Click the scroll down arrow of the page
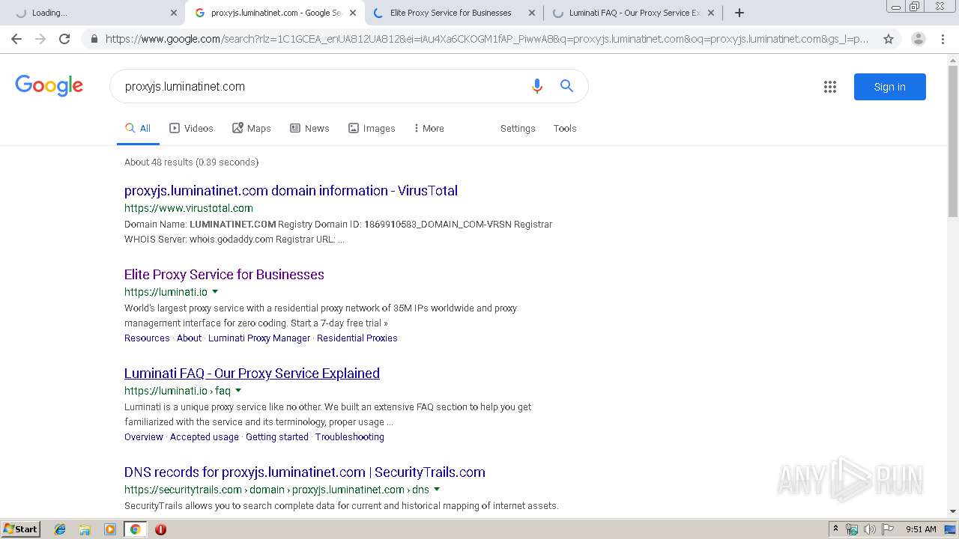This screenshot has width=959, height=539. pos(953,511)
